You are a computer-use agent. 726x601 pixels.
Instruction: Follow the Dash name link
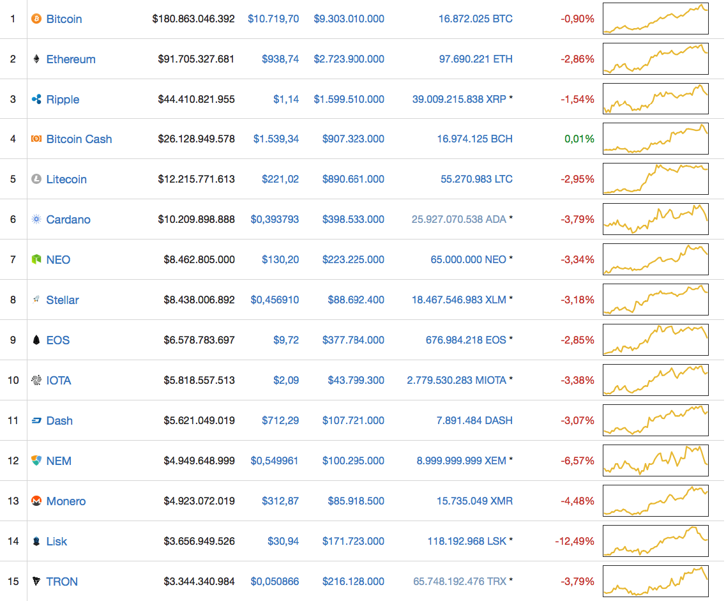click(59, 421)
